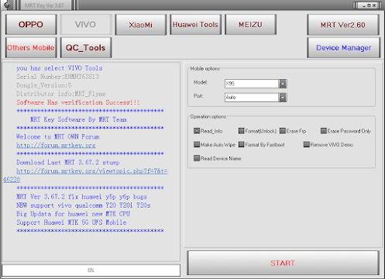Screen dimensions: 385x279
Task: Maximize the MRT Key window
Action: (369, 5)
